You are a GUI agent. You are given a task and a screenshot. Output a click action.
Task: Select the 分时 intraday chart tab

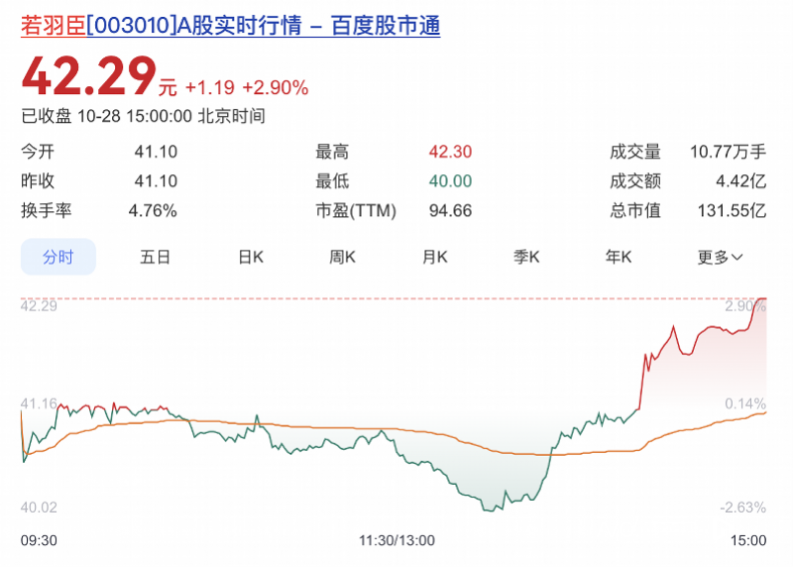pyautogui.click(x=58, y=257)
